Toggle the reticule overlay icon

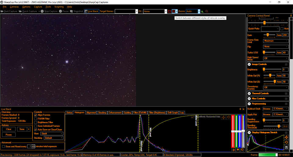[174, 11]
